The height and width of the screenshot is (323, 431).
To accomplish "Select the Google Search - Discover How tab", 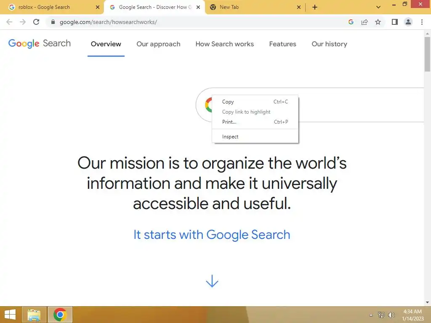I will tap(154, 7).
